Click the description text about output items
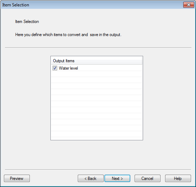 click(x=68, y=35)
